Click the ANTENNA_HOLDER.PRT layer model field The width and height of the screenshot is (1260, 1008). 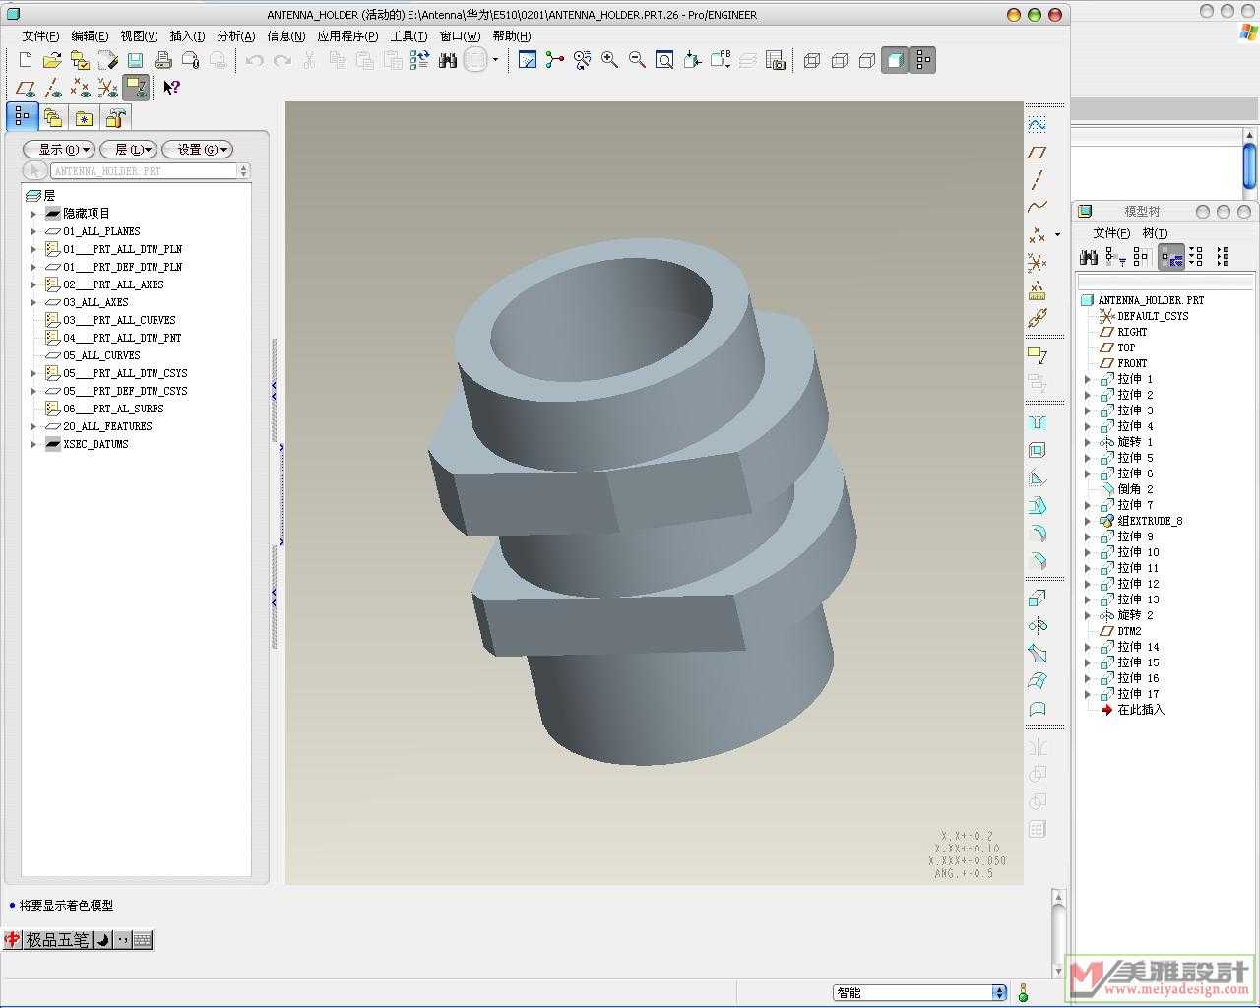[x=145, y=171]
